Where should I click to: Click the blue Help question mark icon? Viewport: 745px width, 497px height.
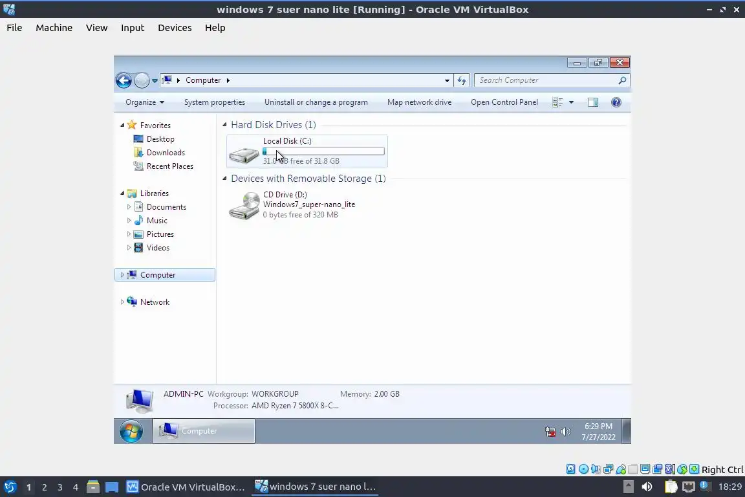click(616, 102)
